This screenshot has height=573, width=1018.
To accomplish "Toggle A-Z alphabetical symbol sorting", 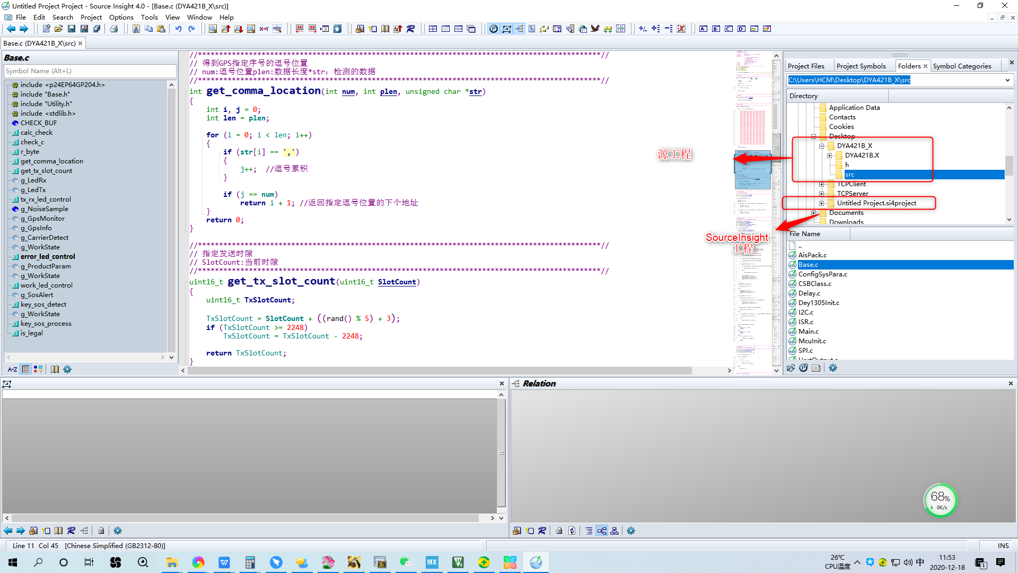I will click(12, 369).
